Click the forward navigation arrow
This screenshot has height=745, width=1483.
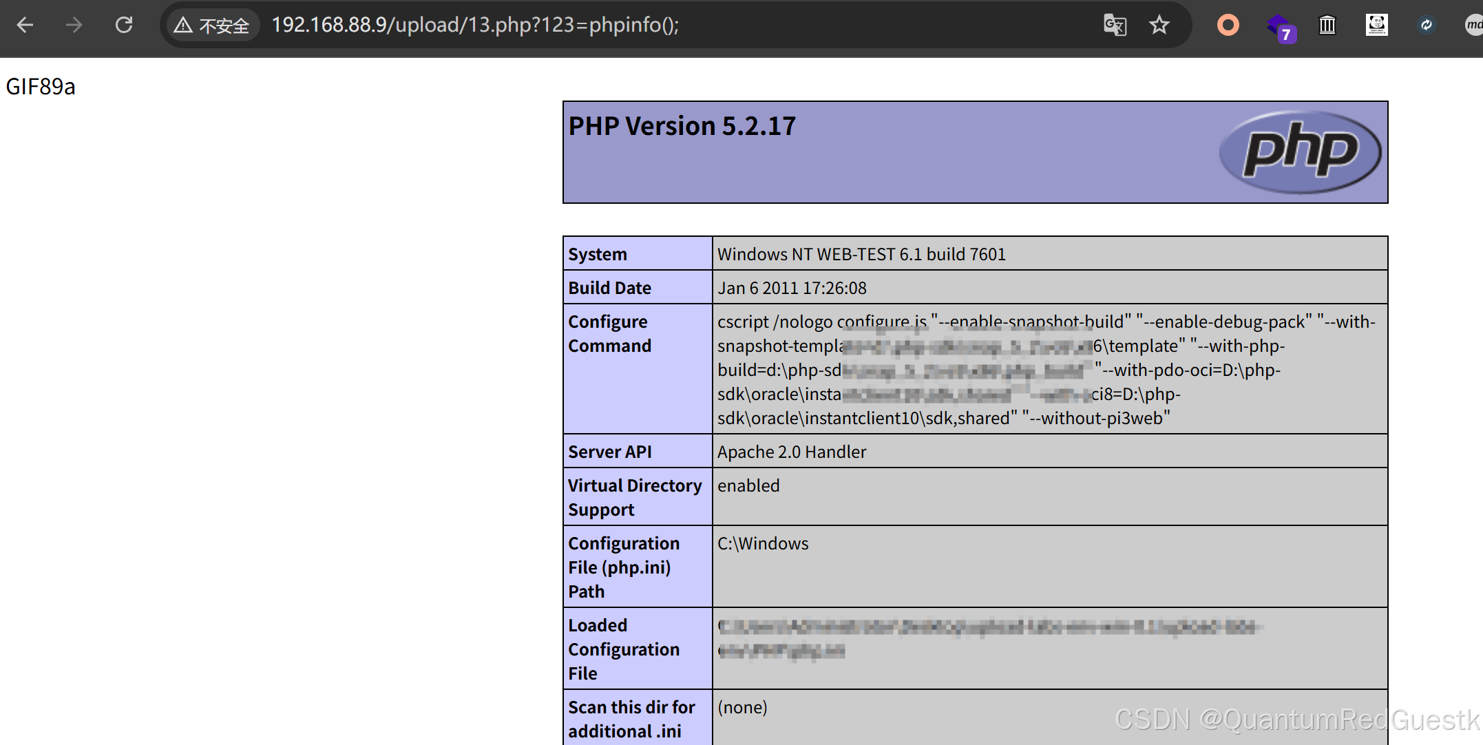[x=74, y=25]
